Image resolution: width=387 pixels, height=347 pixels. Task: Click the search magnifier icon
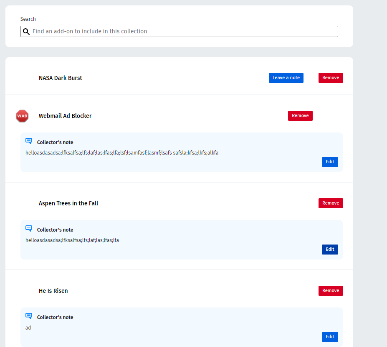pos(26,32)
